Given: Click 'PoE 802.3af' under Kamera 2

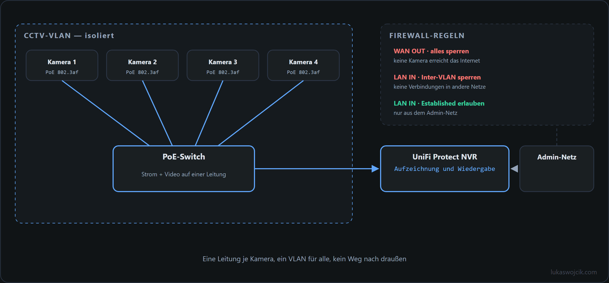Looking at the screenshot, I should (x=142, y=72).
